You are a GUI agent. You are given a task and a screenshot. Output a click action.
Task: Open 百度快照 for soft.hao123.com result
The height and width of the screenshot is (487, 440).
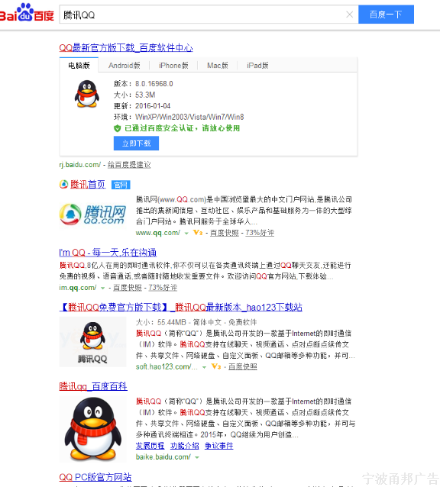243,366
